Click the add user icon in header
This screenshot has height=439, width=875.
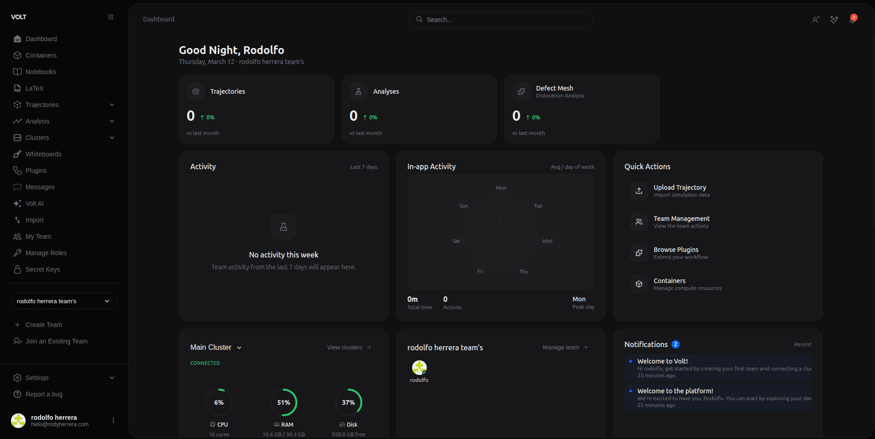click(x=816, y=19)
